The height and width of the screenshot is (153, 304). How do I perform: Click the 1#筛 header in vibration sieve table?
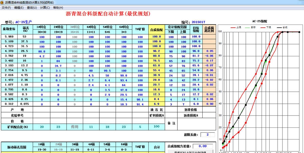[x=42, y=145]
